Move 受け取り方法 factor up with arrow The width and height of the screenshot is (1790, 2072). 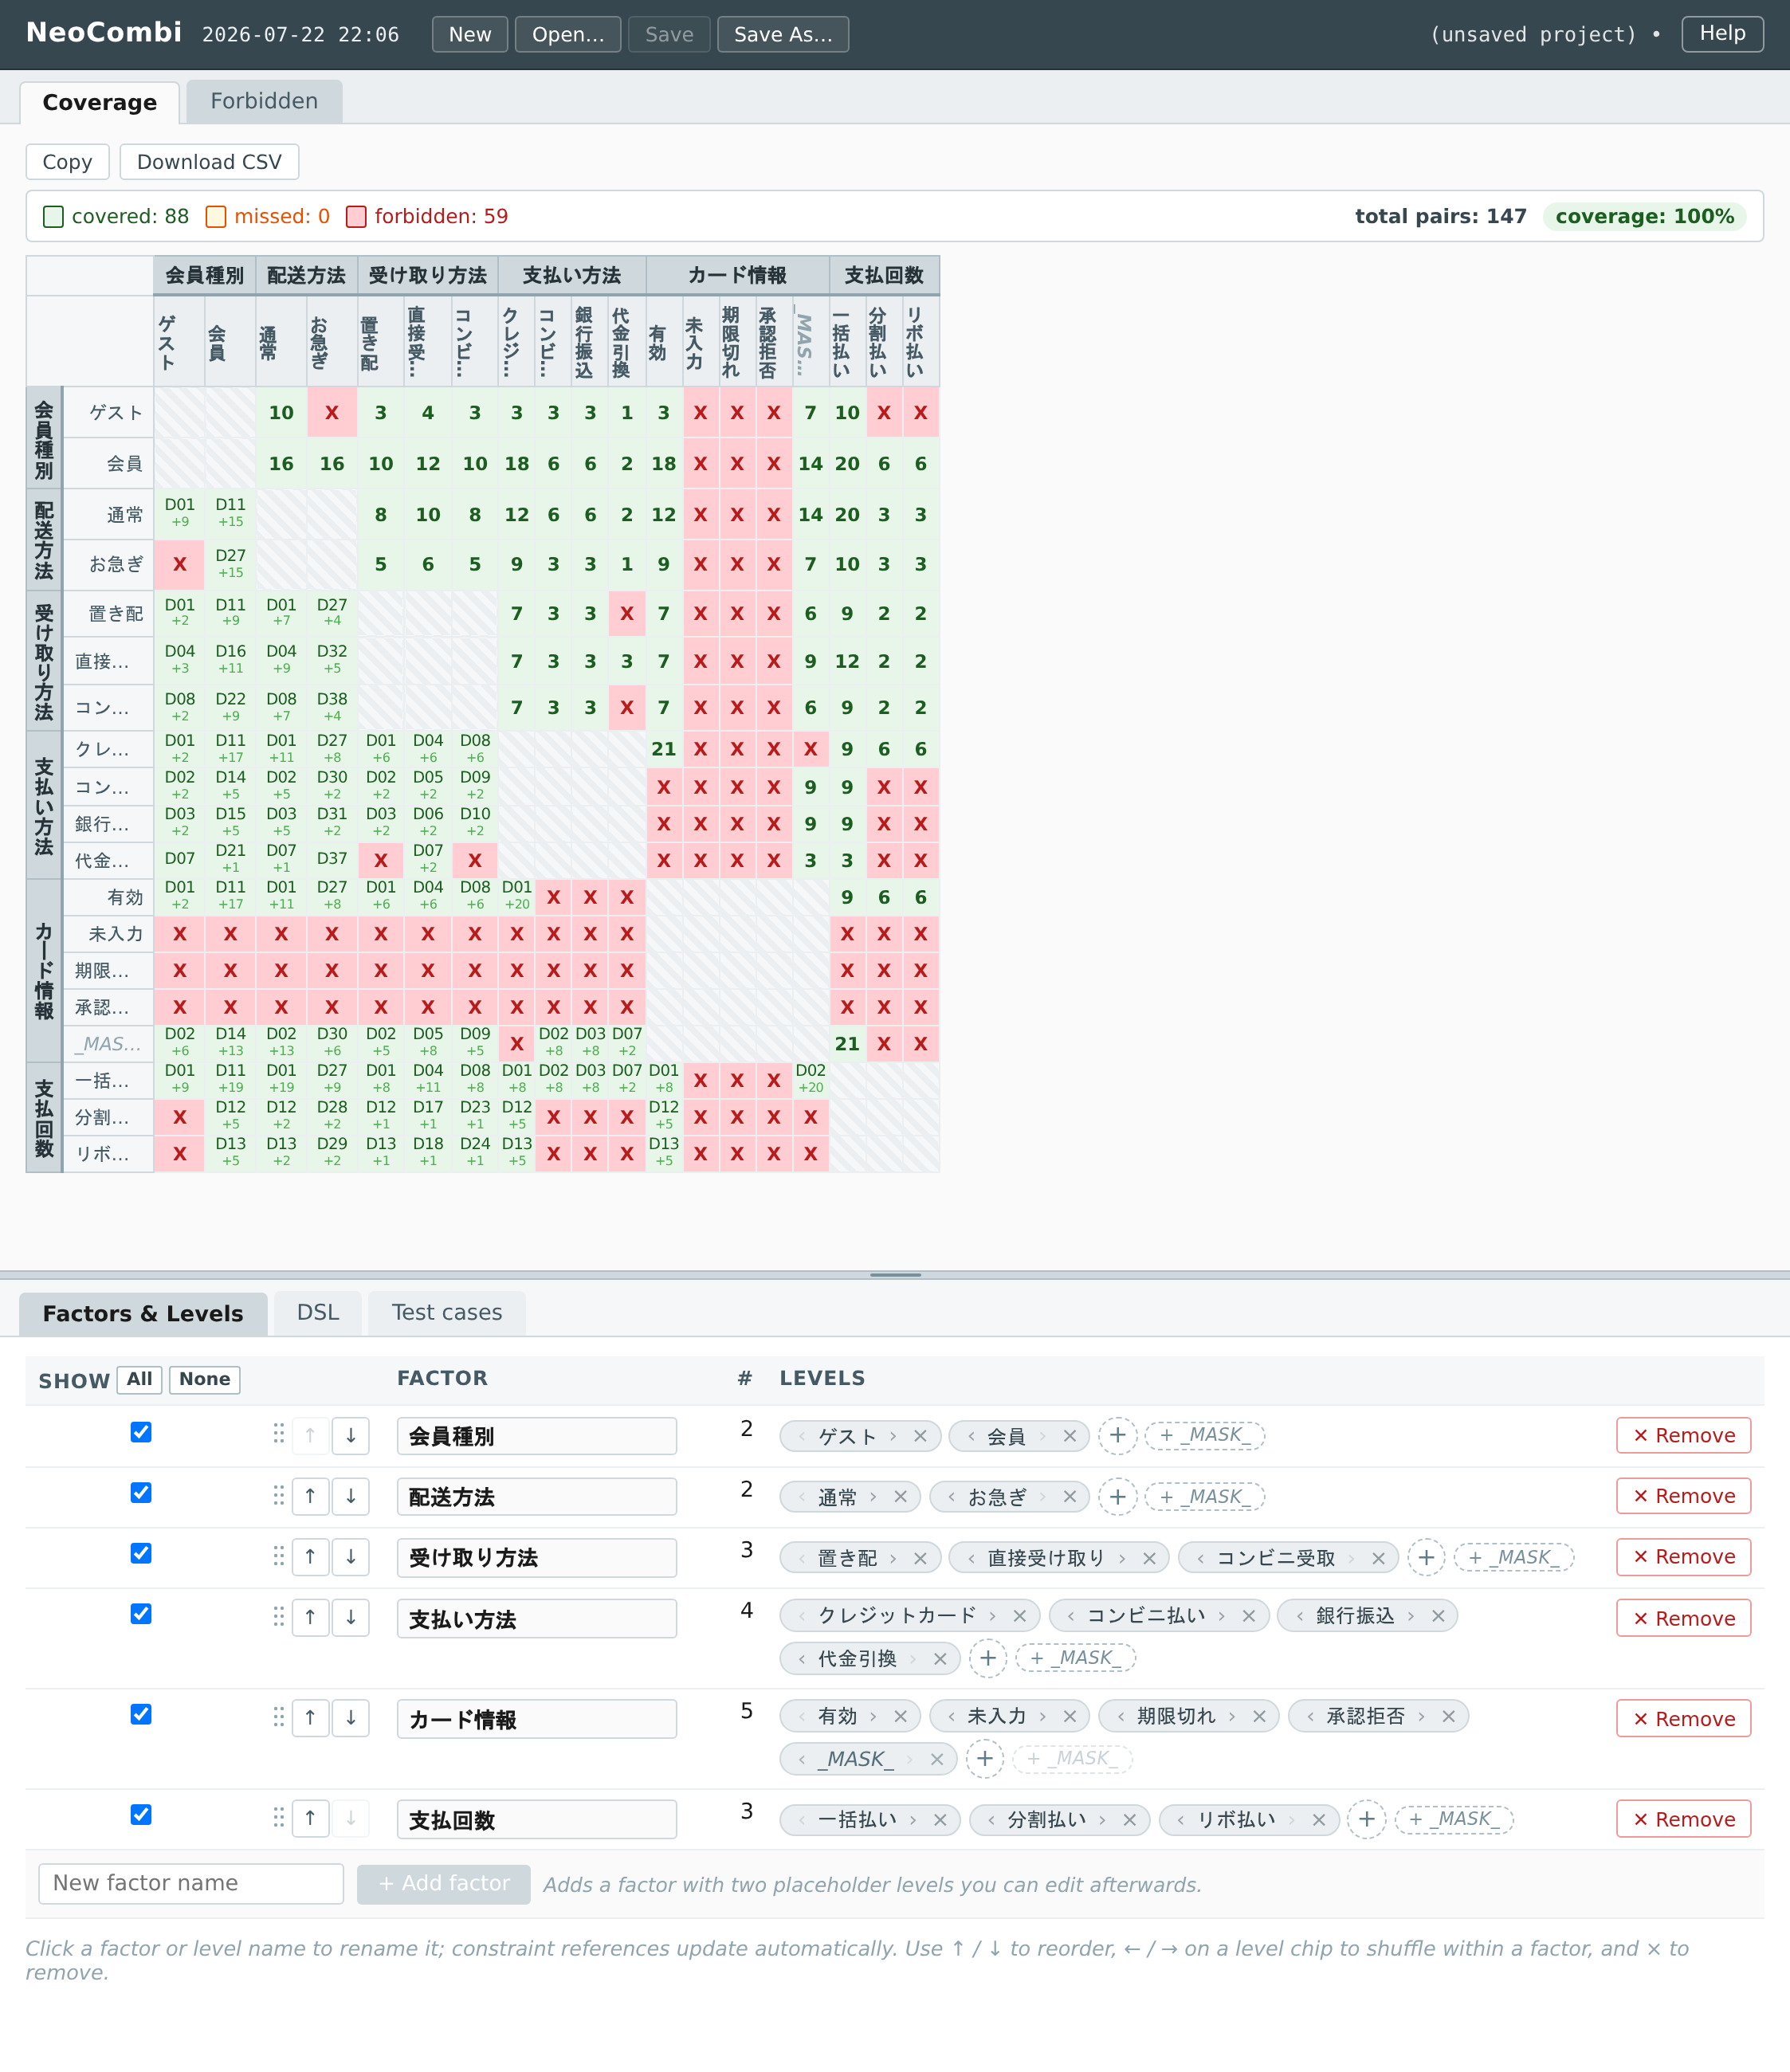[x=310, y=1557]
